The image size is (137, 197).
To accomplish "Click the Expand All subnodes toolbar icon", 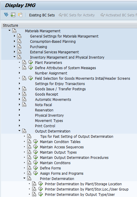I will coord(6,15).
